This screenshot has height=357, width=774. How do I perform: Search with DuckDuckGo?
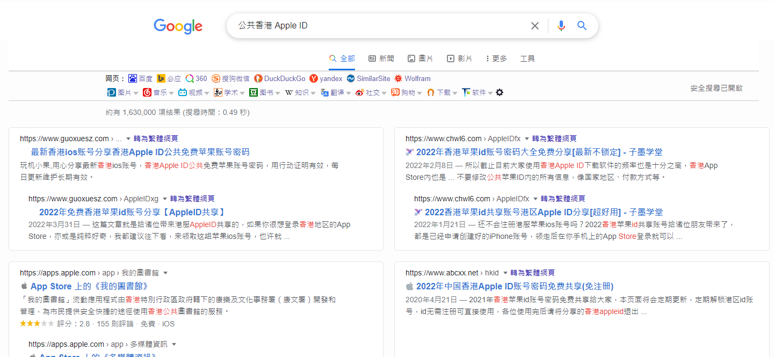280,78
